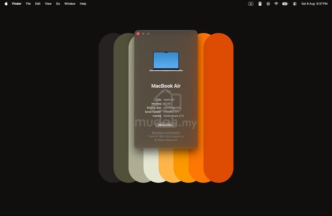Click the keyboard input source icon

251,4
